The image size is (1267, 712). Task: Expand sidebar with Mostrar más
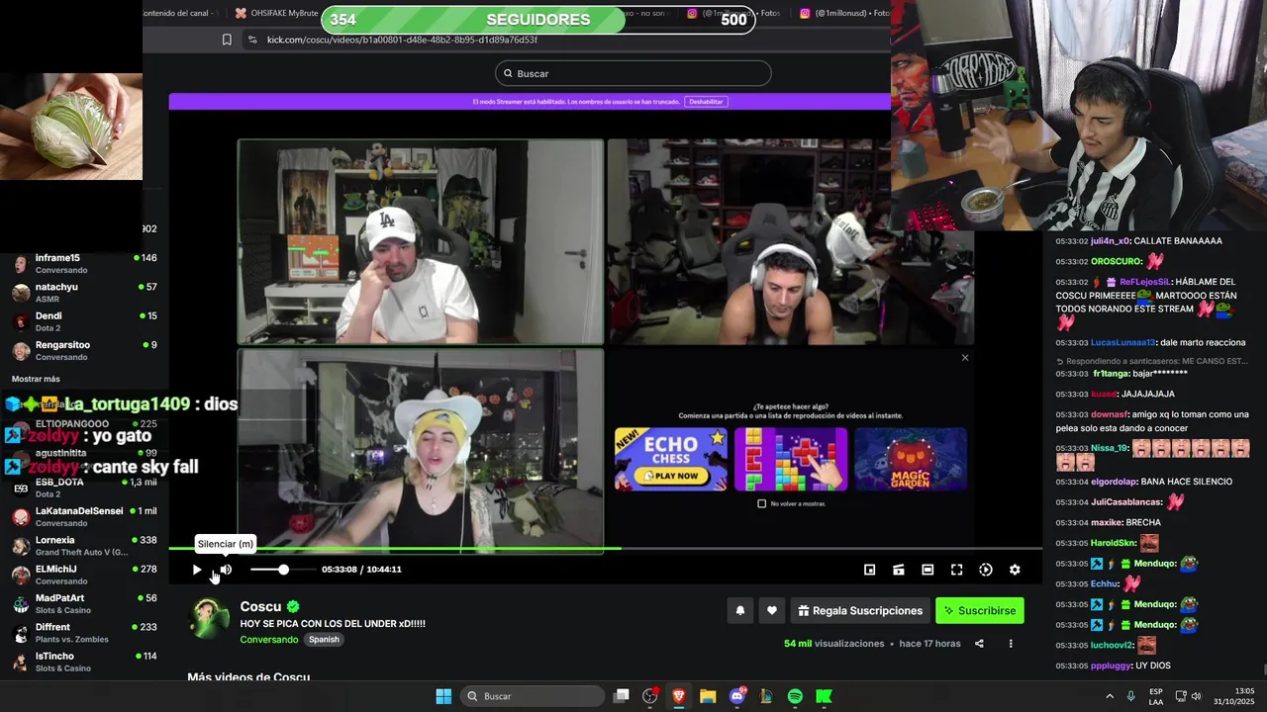[x=36, y=379]
